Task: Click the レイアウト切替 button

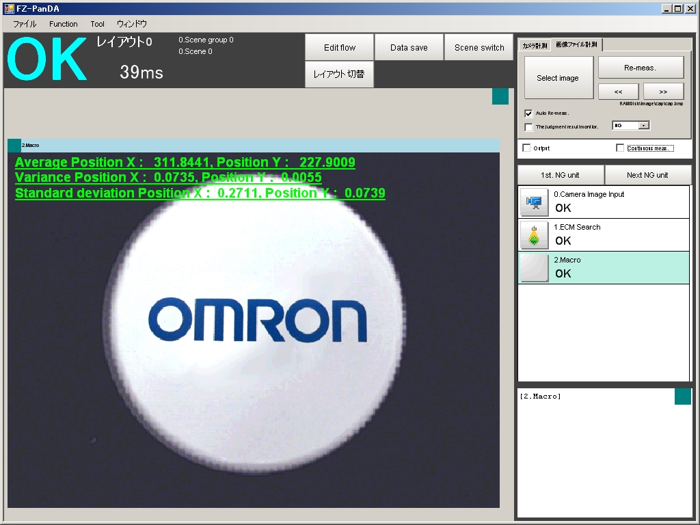Action: click(x=339, y=74)
